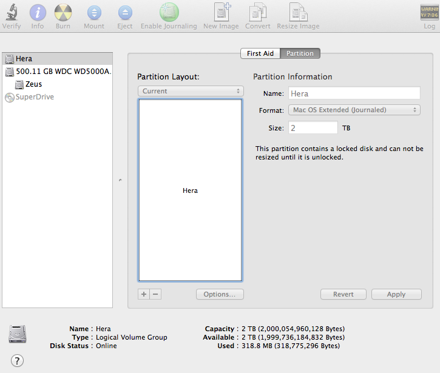The image size is (440, 373).
Task: Click the Verify microscope icon
Action: coord(12,12)
